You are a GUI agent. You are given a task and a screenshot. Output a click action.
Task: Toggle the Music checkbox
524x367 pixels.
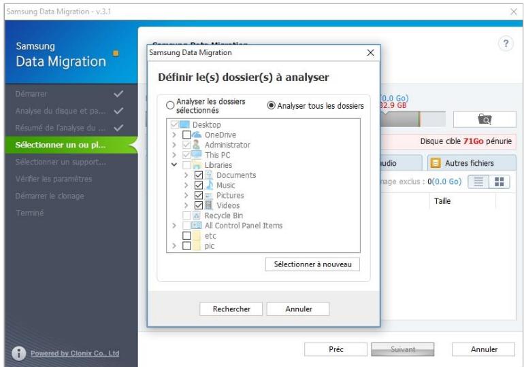tap(199, 185)
